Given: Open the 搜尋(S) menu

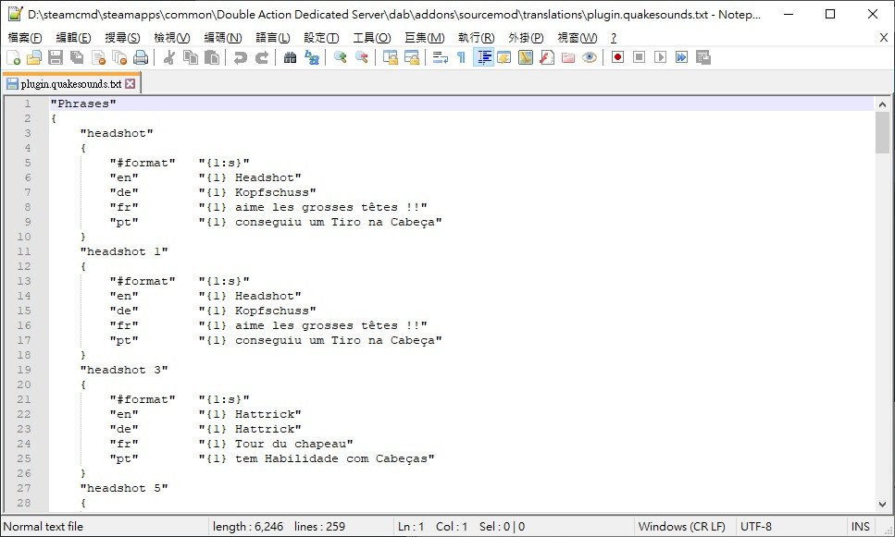Looking at the screenshot, I should [122, 37].
